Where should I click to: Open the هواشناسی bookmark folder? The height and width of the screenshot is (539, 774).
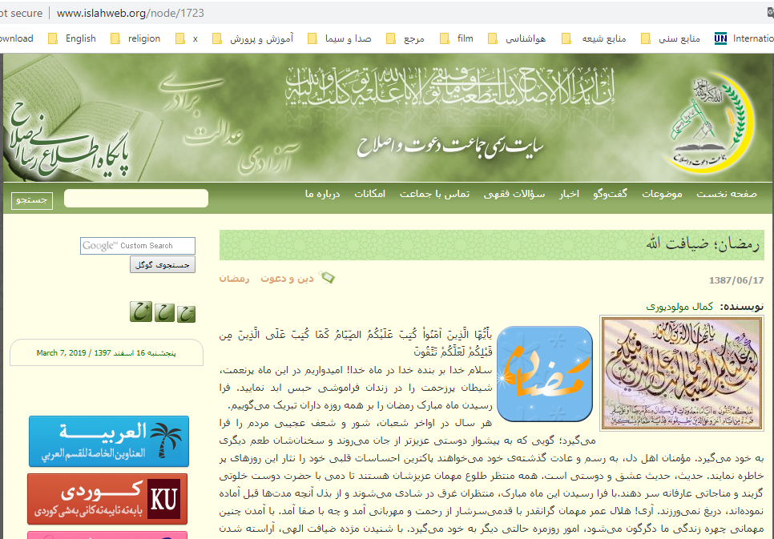pyautogui.click(x=517, y=38)
